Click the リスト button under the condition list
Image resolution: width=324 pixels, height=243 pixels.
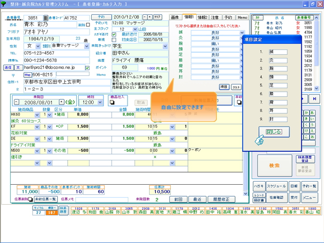coord(236,87)
